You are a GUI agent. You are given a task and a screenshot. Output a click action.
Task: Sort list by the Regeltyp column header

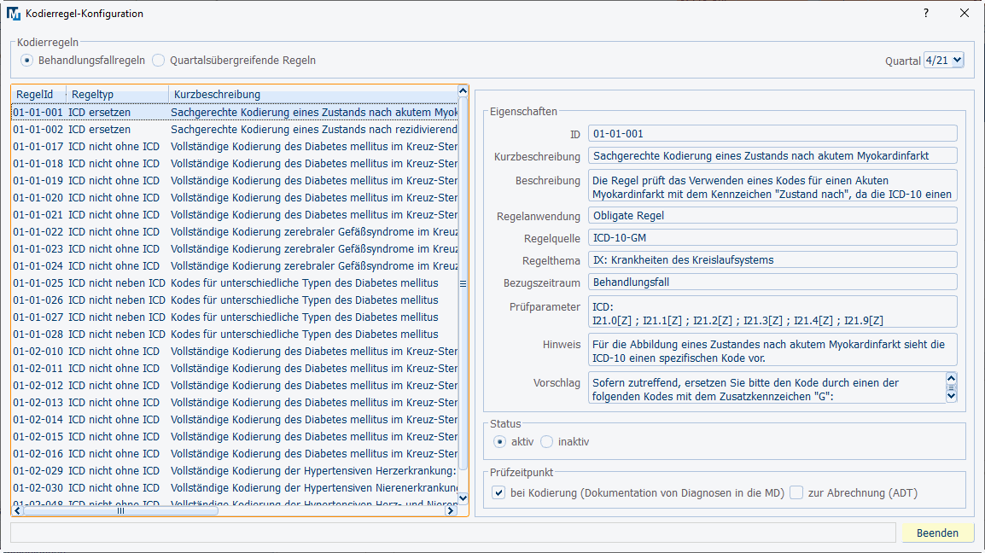point(117,94)
